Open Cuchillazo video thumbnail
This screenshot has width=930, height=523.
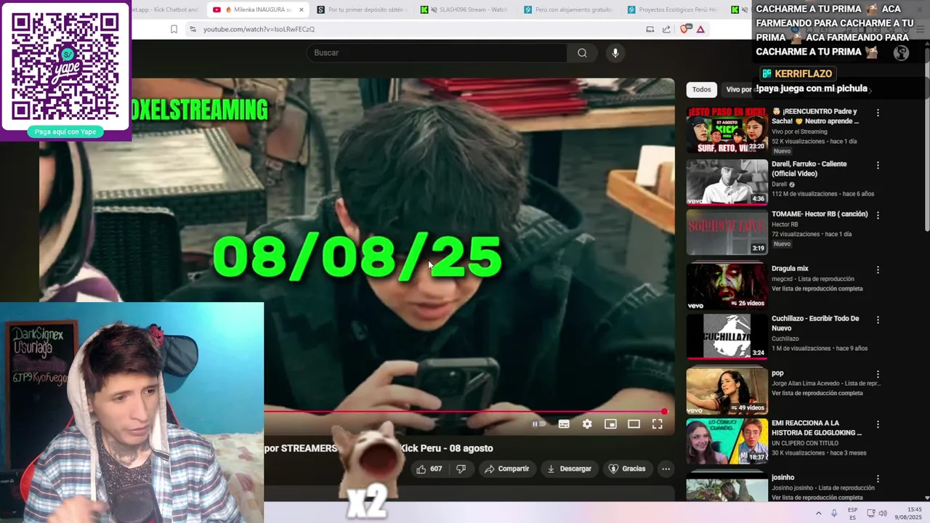click(x=727, y=336)
